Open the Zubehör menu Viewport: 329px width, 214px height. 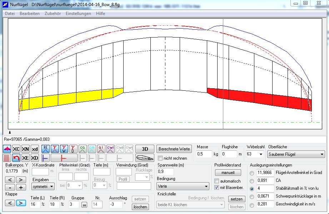(x=53, y=14)
